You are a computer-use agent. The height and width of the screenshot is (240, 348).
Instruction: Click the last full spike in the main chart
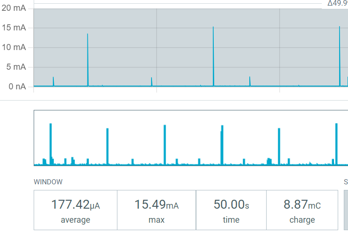[x=340, y=57]
